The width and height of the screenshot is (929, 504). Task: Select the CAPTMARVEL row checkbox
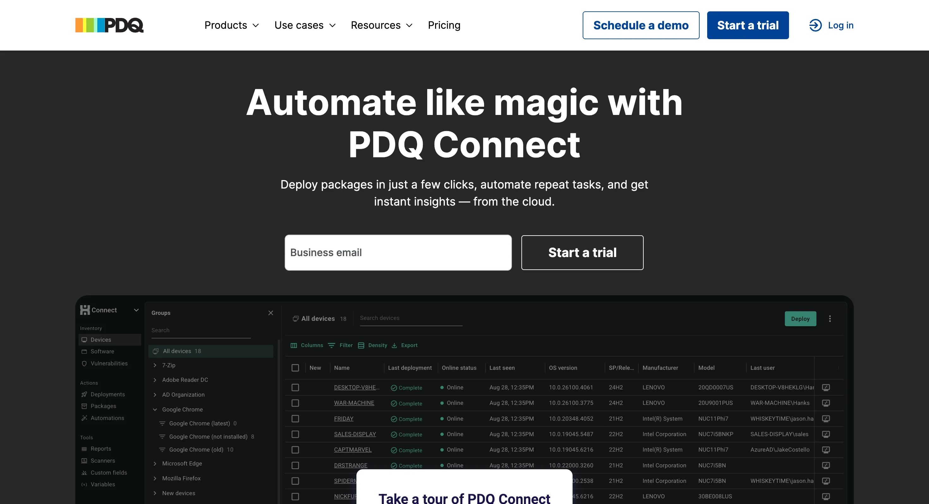pos(295,450)
